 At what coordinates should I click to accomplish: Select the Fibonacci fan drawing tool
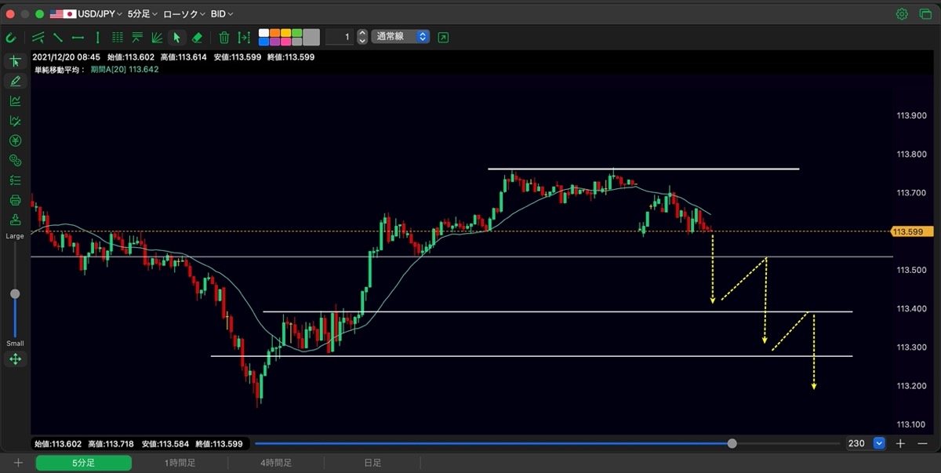[x=157, y=37]
